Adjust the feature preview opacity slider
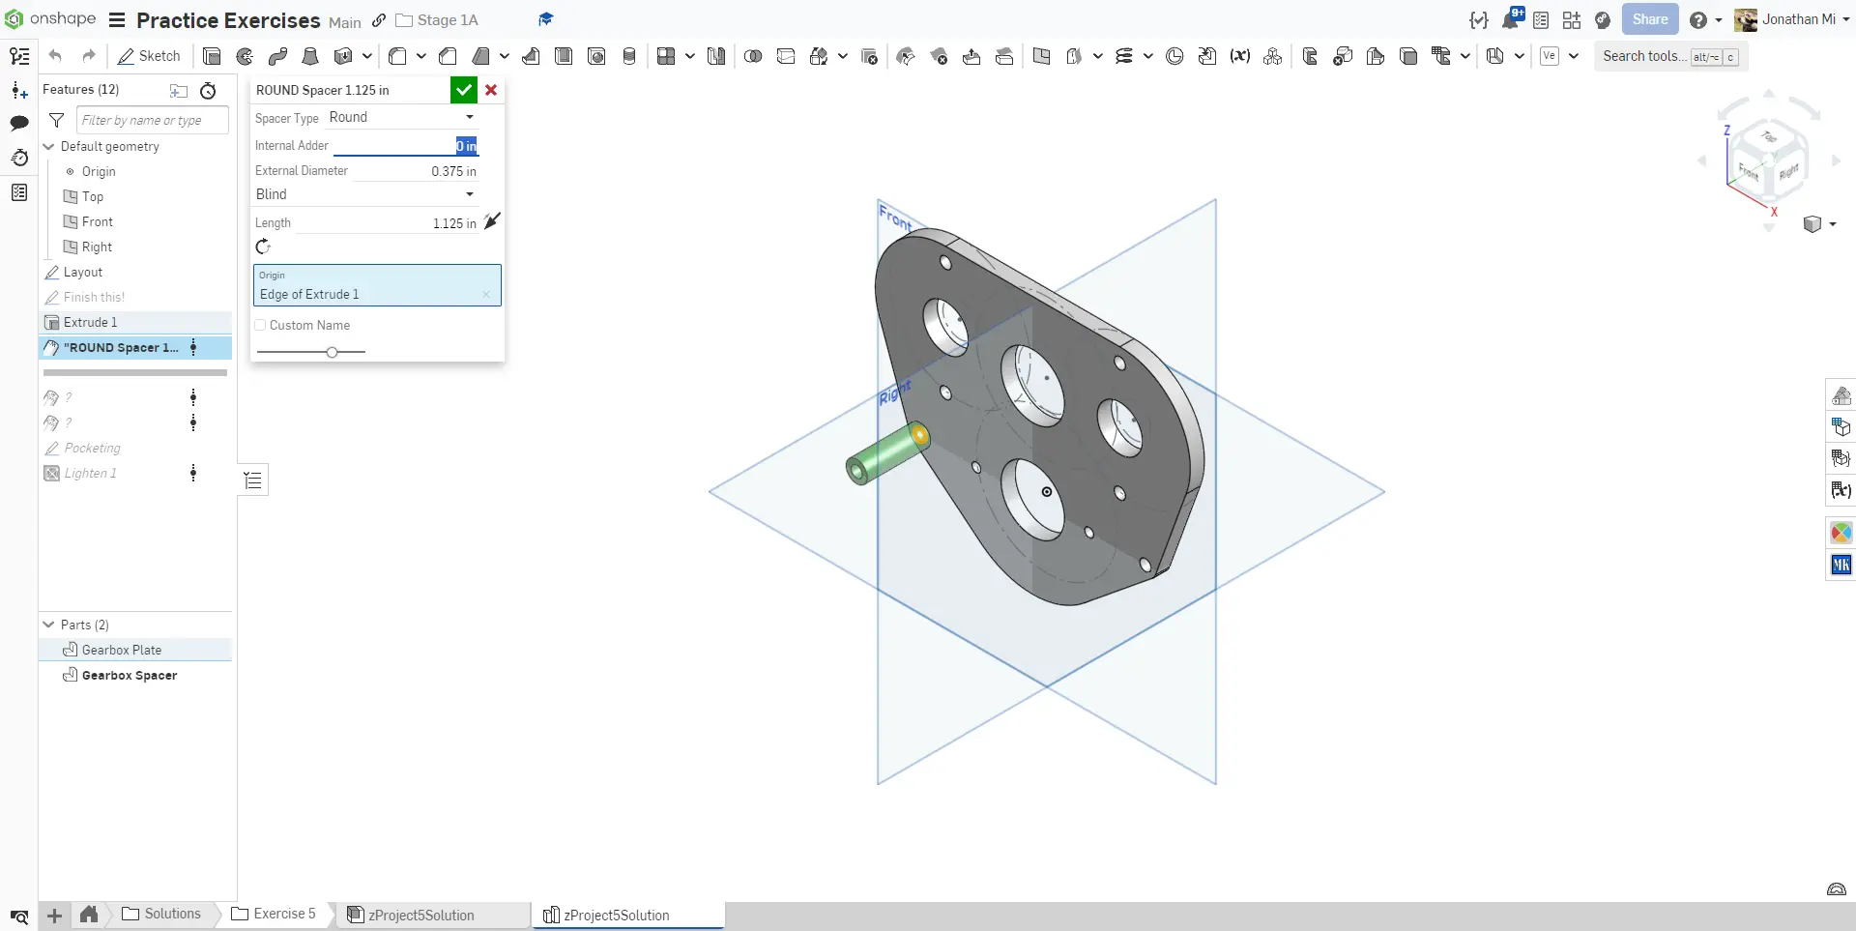The width and height of the screenshot is (1856, 931). [x=332, y=352]
